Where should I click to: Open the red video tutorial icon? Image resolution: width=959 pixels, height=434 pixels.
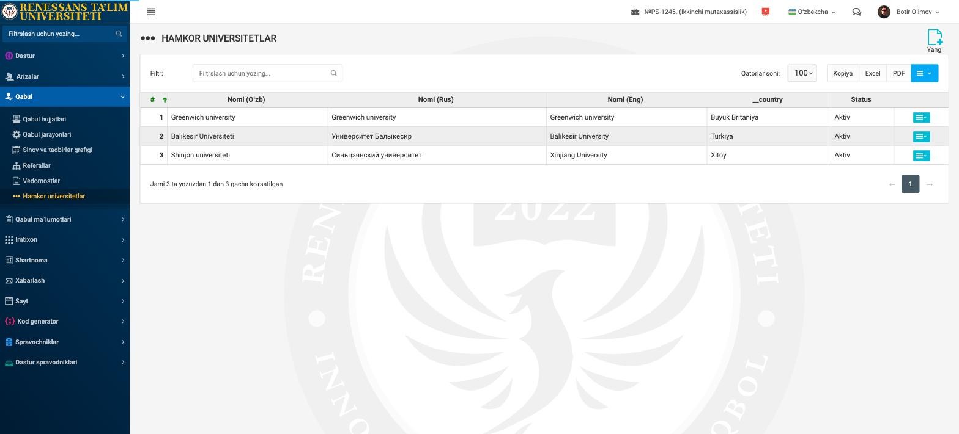click(765, 12)
